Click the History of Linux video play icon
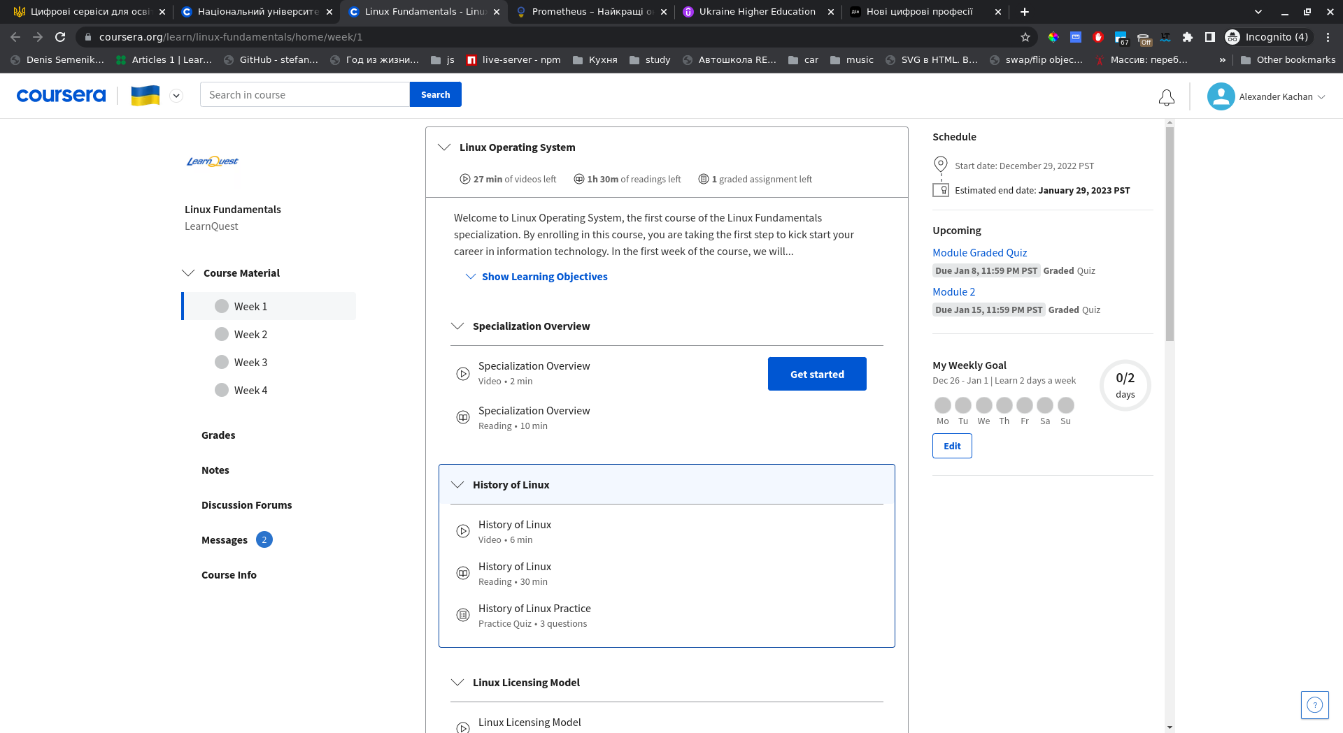 pyautogui.click(x=462, y=531)
